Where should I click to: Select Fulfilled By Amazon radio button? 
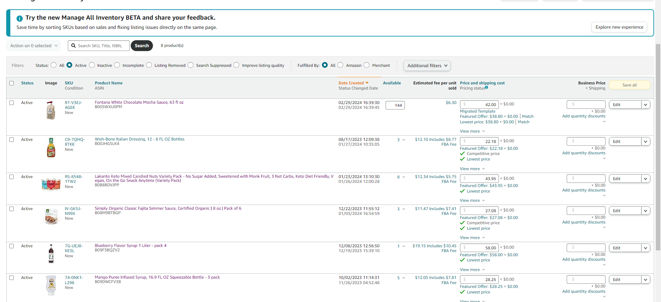click(340, 65)
